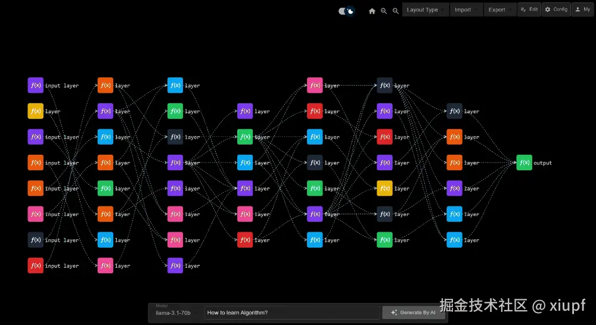Select the blue f(x) node atop third column
This screenshot has height=325, width=596.
pos(175,85)
